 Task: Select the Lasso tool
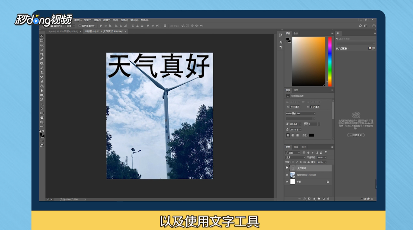point(42,45)
